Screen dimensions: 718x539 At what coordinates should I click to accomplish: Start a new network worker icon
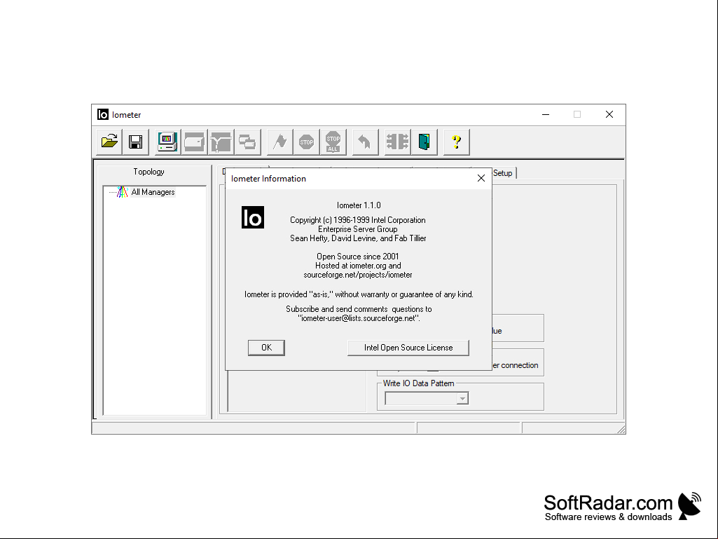[x=221, y=142]
